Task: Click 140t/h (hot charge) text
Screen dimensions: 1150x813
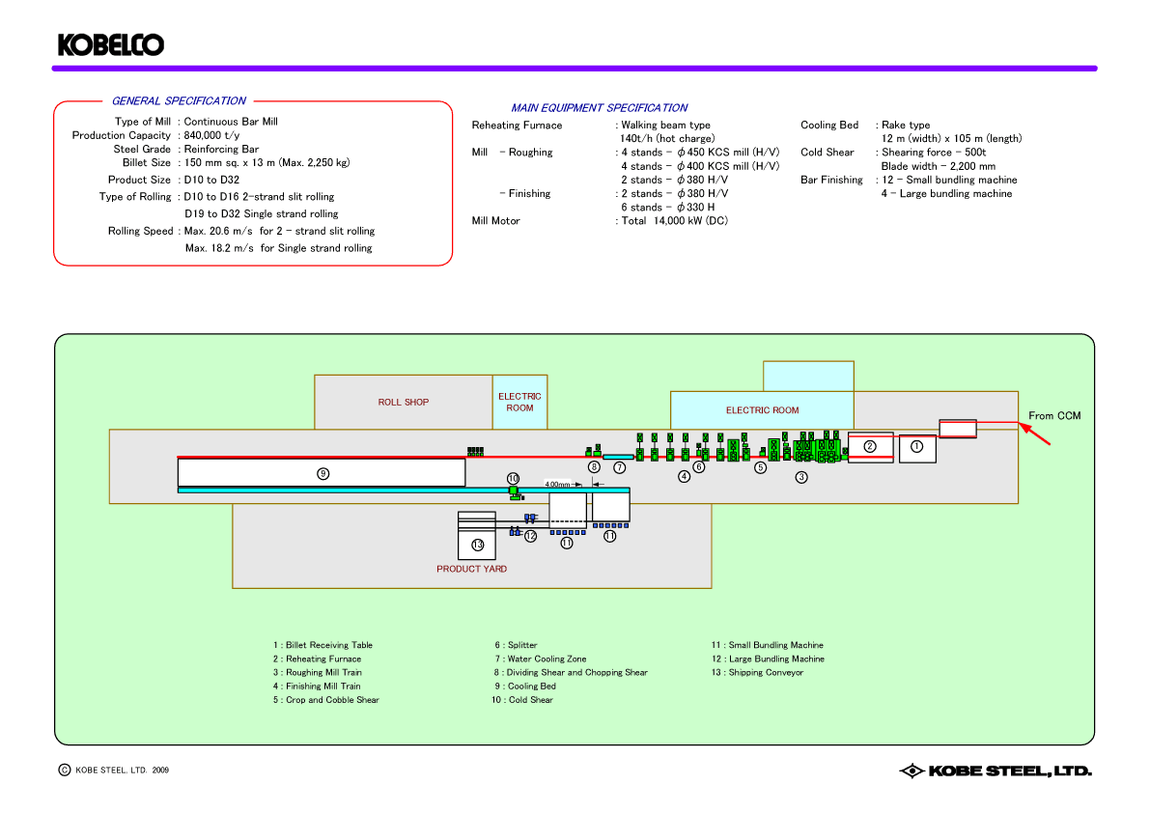Action: 667,138
